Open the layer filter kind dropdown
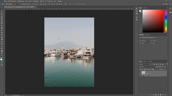The height and width of the screenshot is (96, 172). tap(144, 64)
